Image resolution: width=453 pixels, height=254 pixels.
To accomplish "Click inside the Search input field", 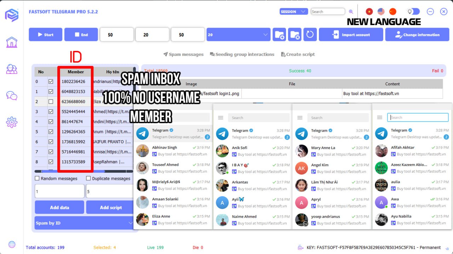I will 327,11.
